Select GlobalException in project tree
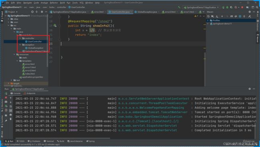The image size is (260, 147). 34,48
